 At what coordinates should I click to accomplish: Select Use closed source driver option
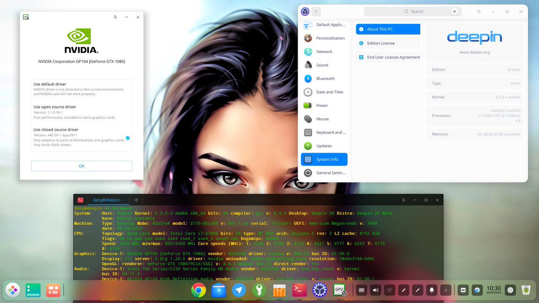click(82, 137)
